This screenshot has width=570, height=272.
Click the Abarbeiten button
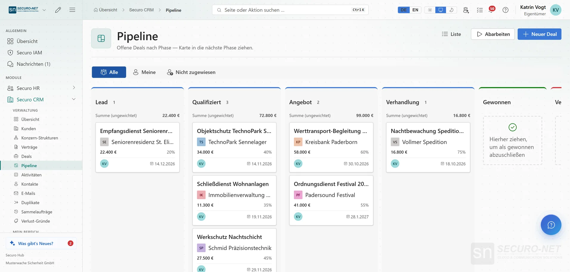(493, 34)
